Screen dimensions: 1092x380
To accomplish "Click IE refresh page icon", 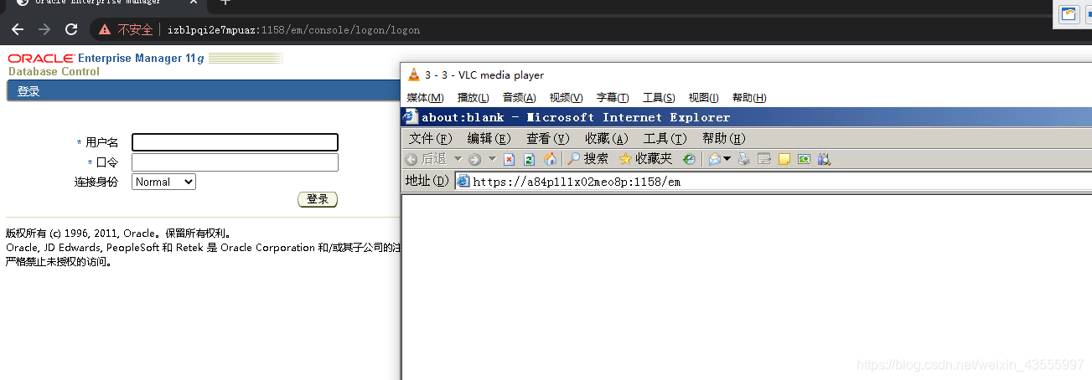I will coord(529,159).
